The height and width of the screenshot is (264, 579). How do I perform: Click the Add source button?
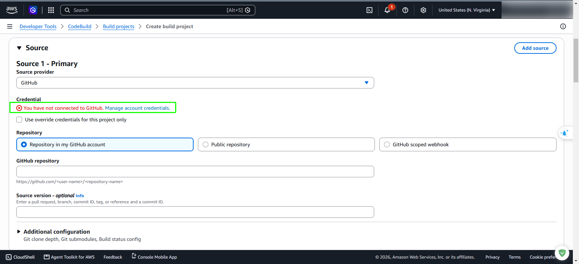535,48
